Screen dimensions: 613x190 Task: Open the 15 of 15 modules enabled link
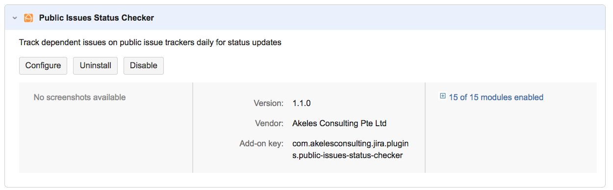click(x=496, y=97)
